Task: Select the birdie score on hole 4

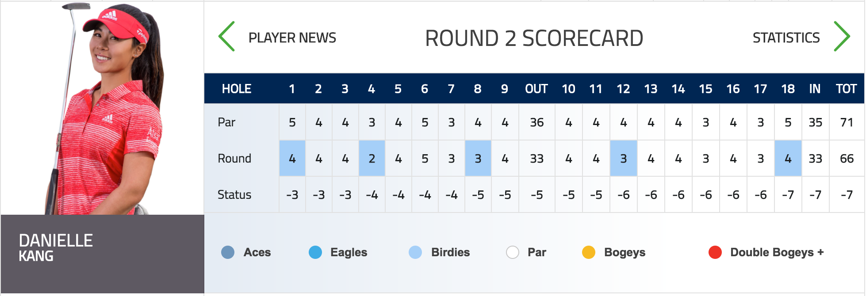Action: point(372,158)
